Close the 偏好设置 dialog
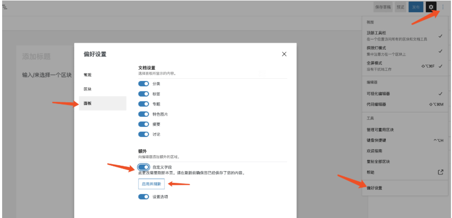 pos(284,54)
